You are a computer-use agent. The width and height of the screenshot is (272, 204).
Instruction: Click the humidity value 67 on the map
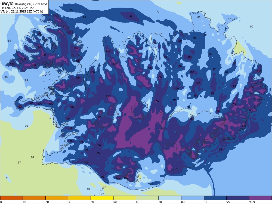(19, 163)
